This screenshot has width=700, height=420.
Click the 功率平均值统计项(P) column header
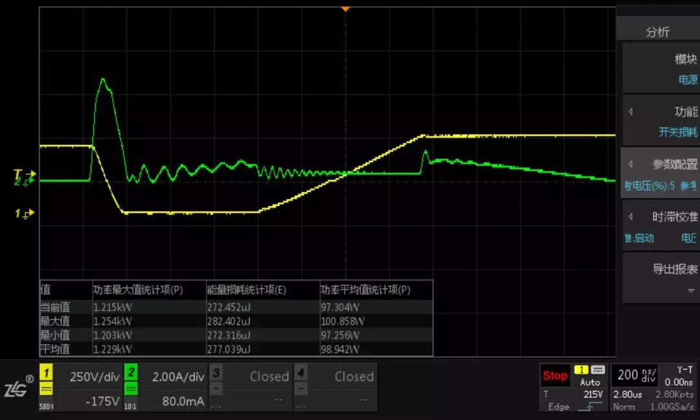point(365,290)
